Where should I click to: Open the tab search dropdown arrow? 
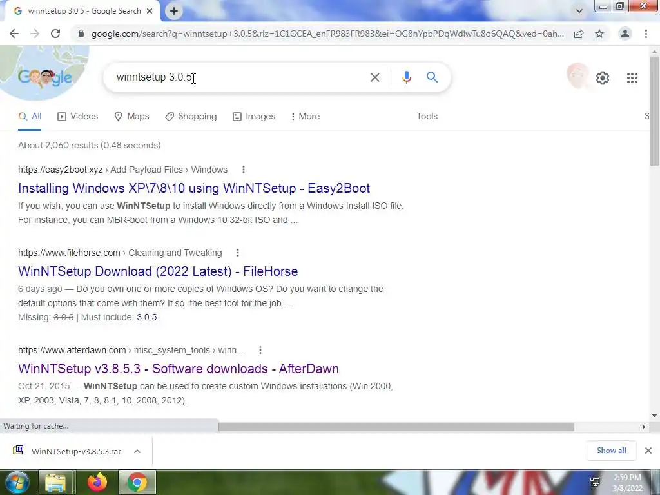tap(579, 11)
